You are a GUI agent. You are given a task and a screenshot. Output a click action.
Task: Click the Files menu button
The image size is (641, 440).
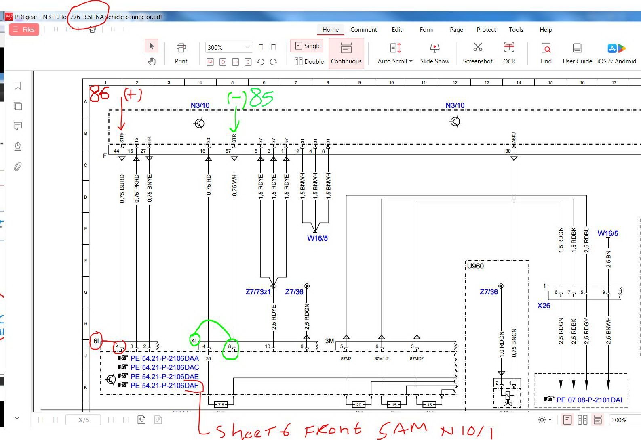point(24,29)
